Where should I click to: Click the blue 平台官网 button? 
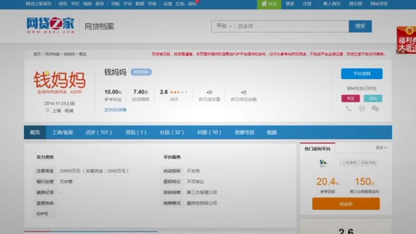coord(361,73)
